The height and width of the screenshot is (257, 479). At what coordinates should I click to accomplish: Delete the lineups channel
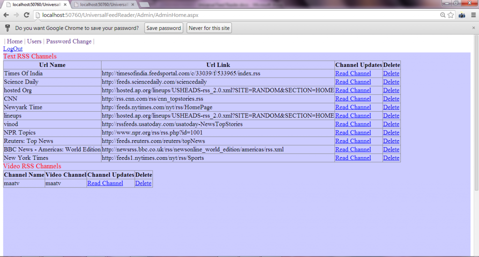[x=392, y=116]
